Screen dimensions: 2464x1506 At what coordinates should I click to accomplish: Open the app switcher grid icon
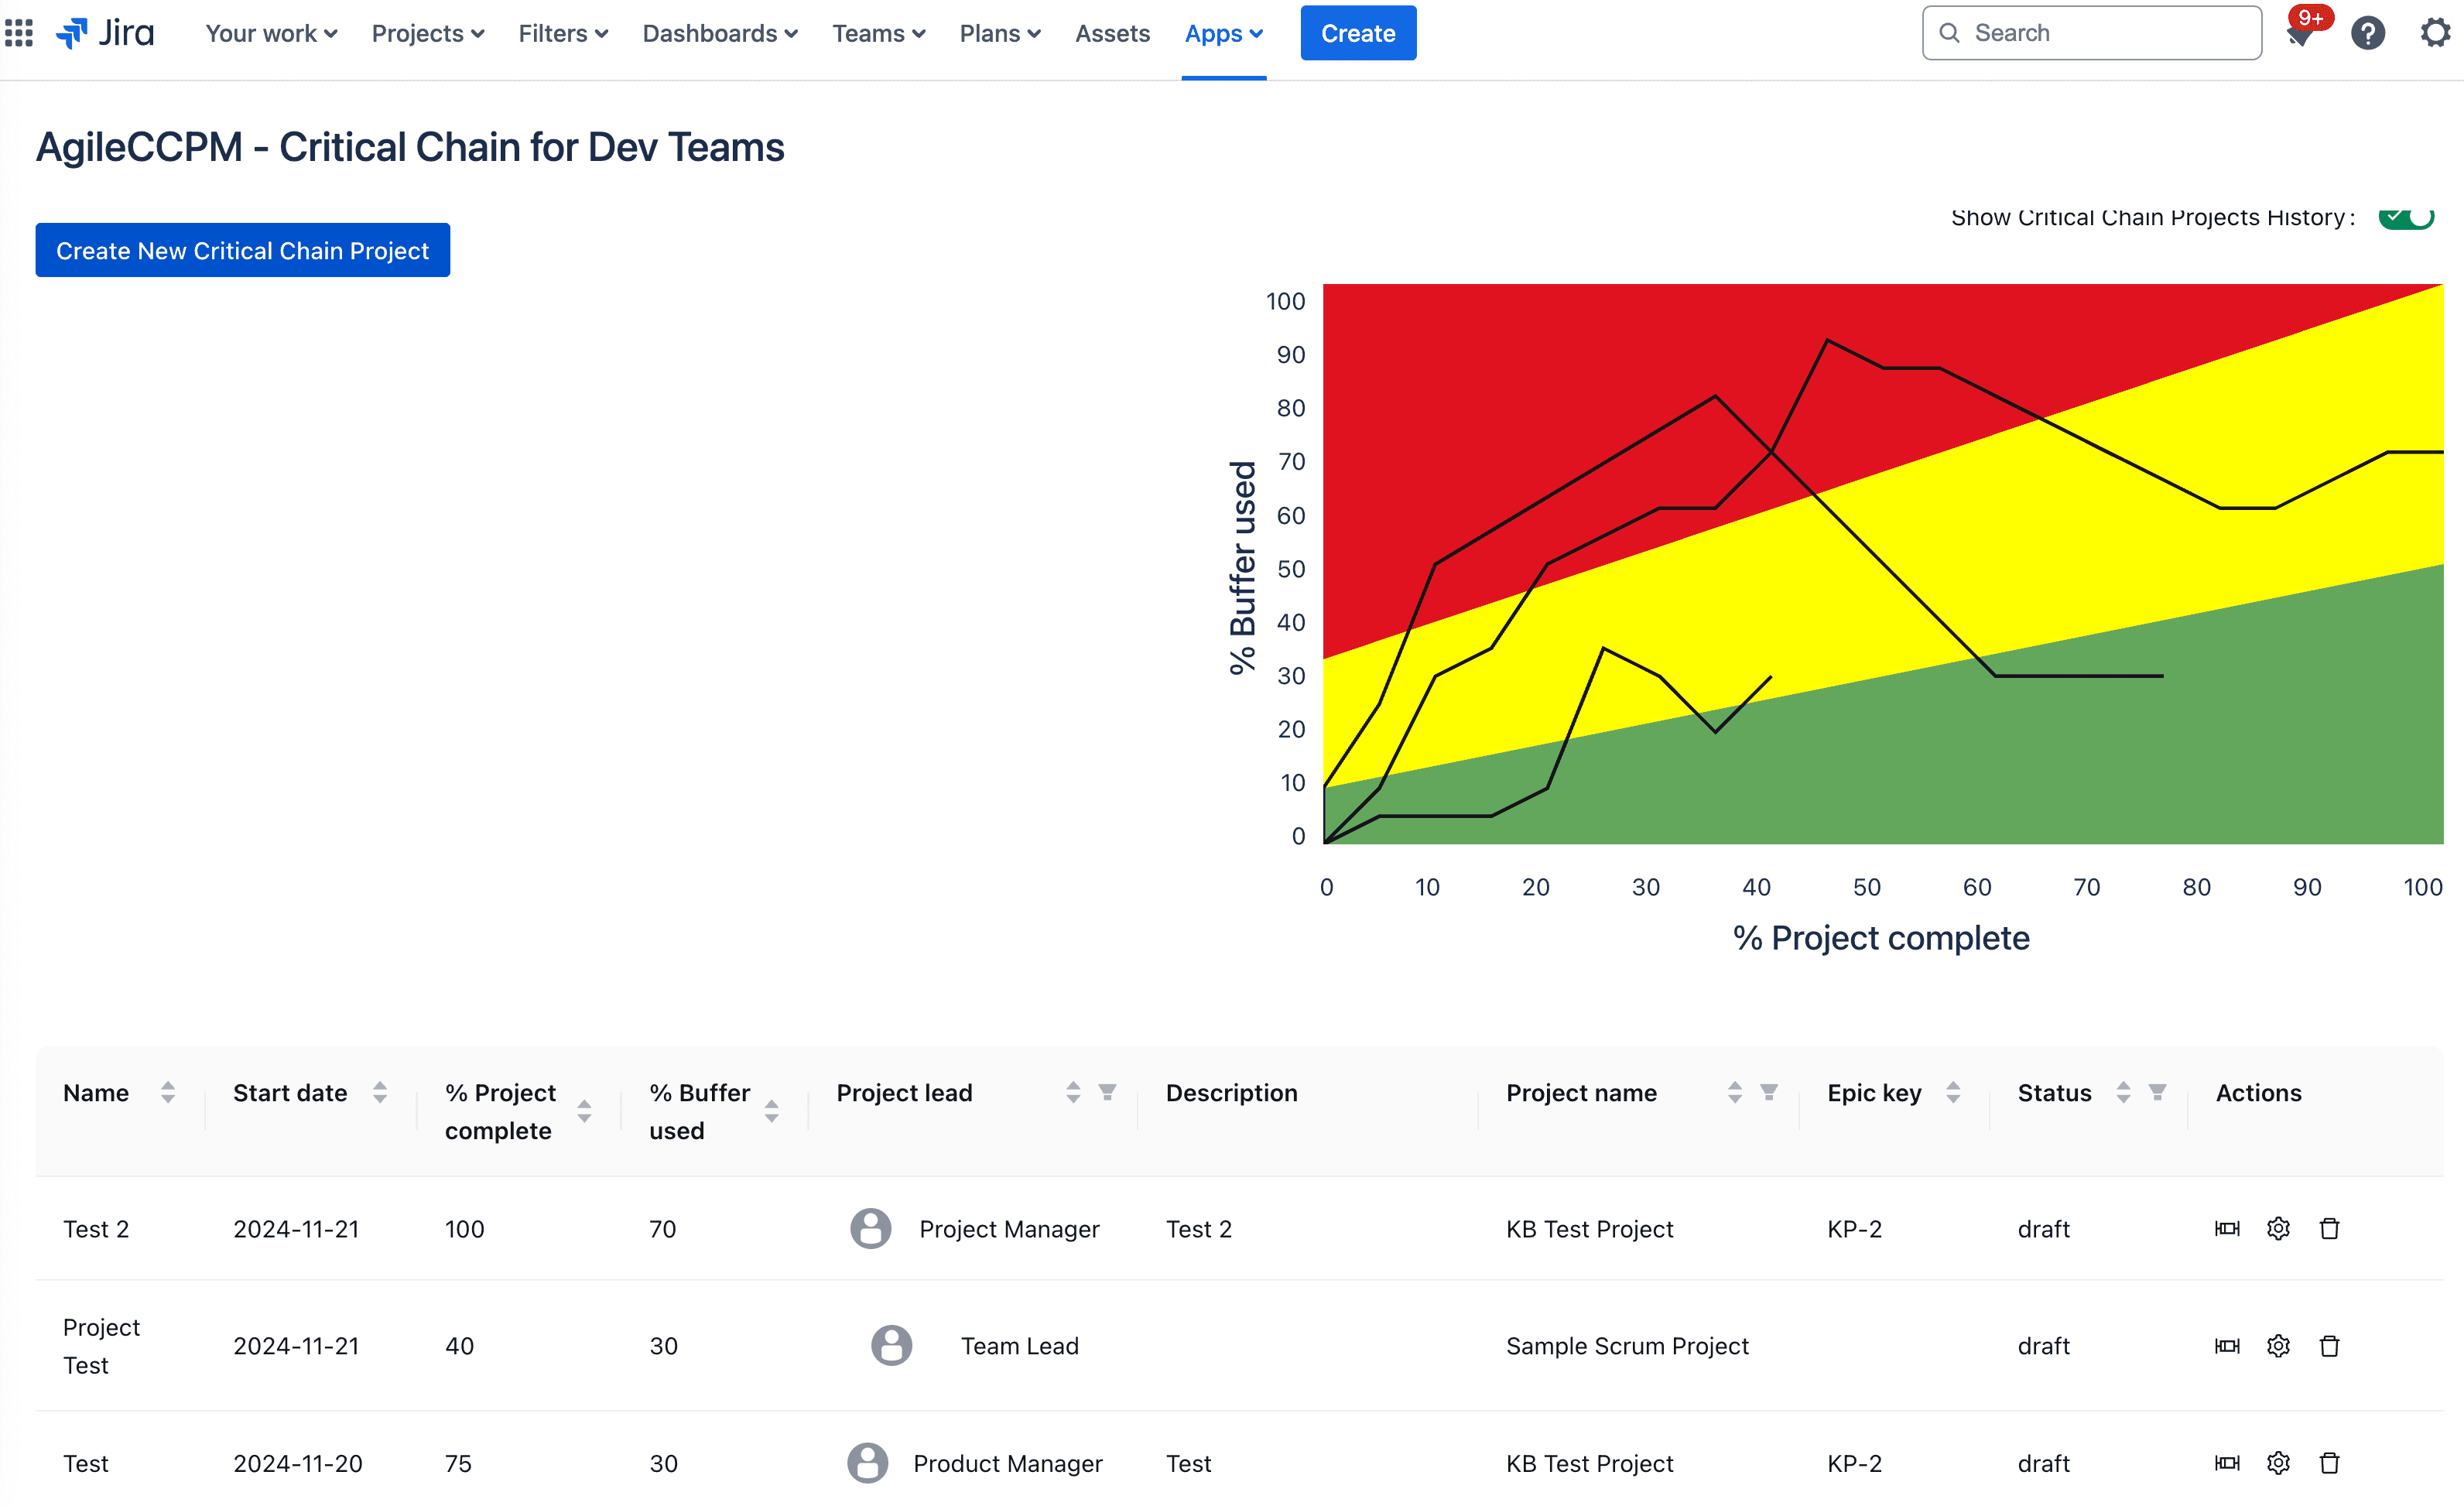pyautogui.click(x=19, y=33)
